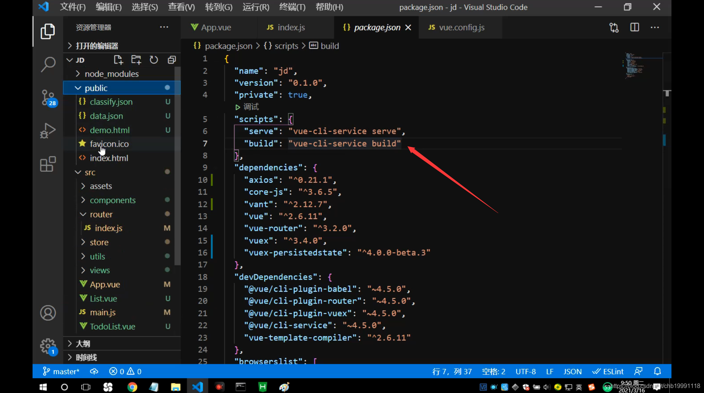Change end of line sequence LF
The image size is (704, 393).
[550, 372]
